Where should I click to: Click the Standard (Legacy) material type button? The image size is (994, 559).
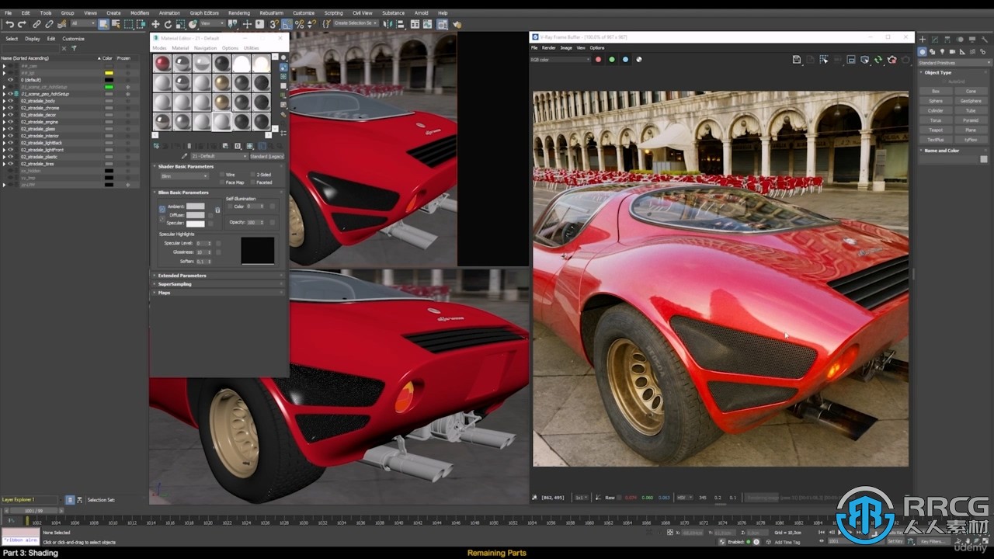(267, 156)
